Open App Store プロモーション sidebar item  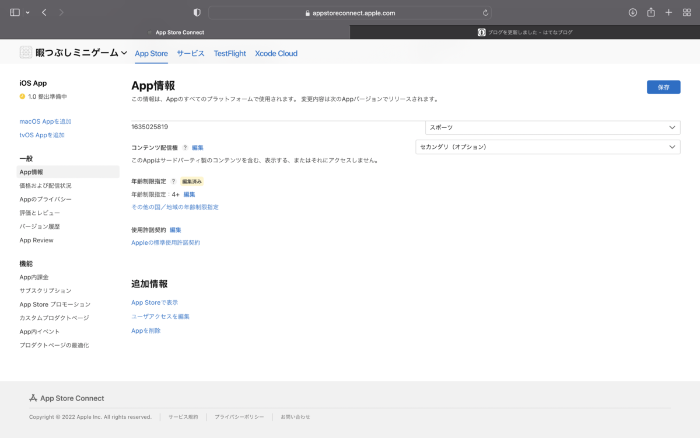[x=55, y=304]
